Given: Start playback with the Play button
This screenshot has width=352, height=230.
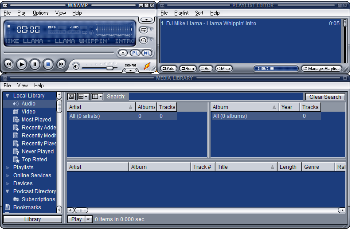Looking at the screenshot, I should tap(22, 64).
